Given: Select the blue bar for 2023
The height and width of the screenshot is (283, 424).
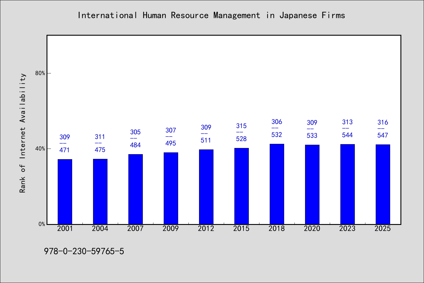Looking at the screenshot, I should 347,184.
